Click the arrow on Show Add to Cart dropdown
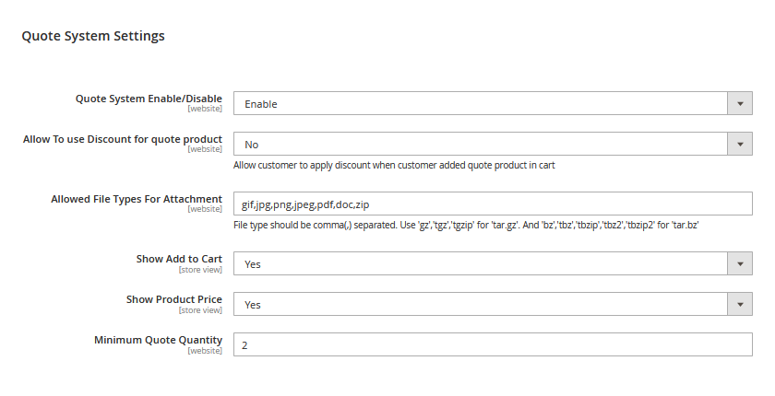 740,264
